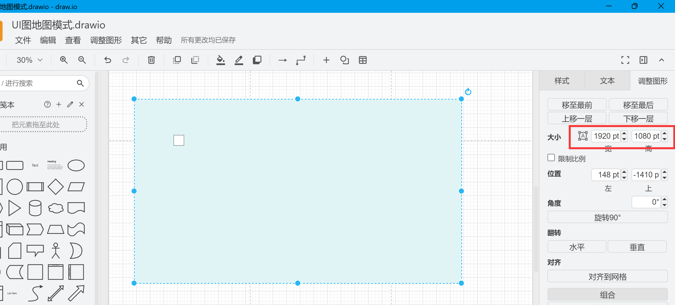Select the bidirectional arrow shape
Viewport: 675px width, 305px height.
coord(56,293)
